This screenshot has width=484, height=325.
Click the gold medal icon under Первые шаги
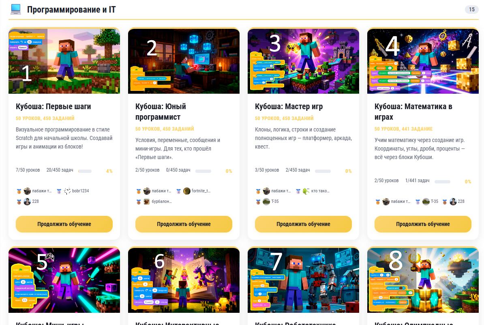click(19, 191)
